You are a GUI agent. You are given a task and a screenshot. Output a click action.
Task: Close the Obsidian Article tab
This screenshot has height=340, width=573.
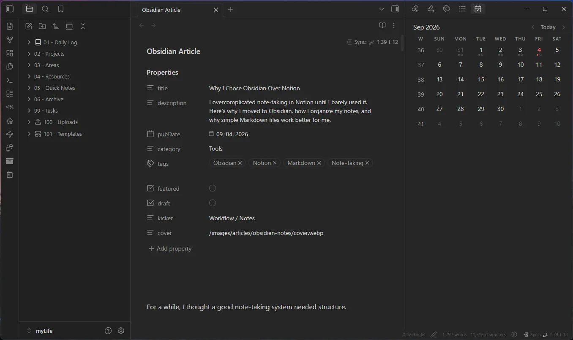pos(216,10)
